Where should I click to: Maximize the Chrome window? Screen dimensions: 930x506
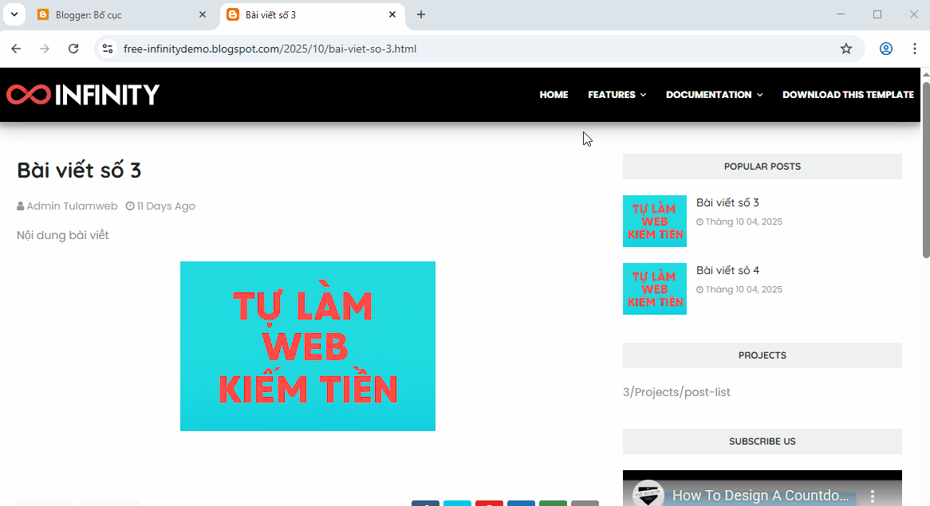pos(877,14)
